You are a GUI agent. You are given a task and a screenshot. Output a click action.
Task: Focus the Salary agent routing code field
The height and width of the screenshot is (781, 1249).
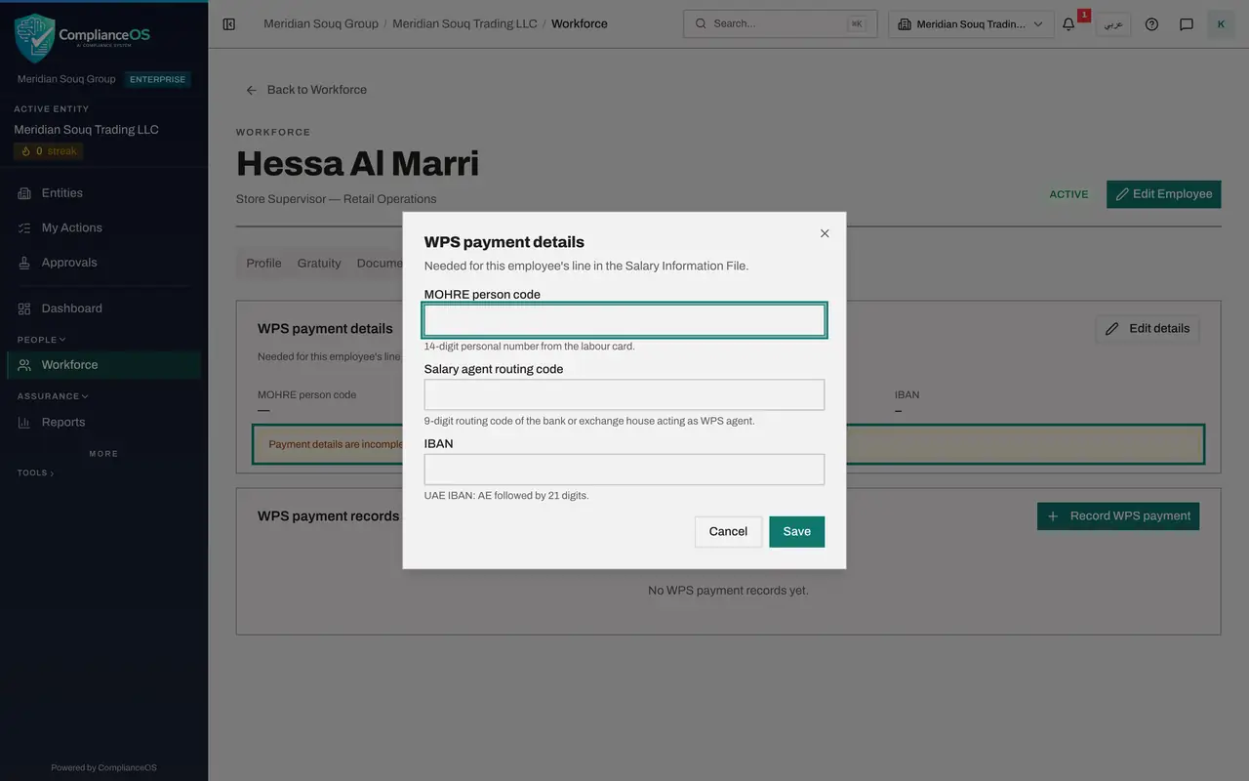click(x=624, y=394)
